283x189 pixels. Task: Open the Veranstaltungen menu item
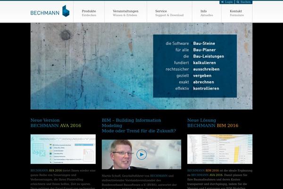(x=125, y=13)
